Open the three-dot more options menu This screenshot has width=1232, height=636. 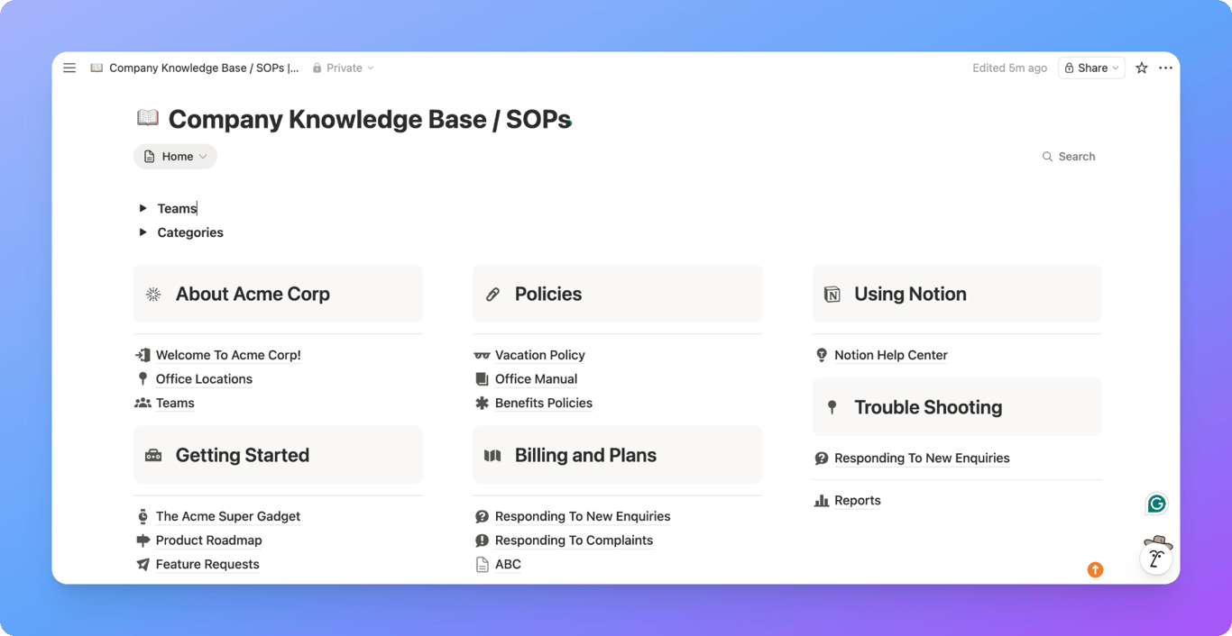pyautogui.click(x=1166, y=68)
